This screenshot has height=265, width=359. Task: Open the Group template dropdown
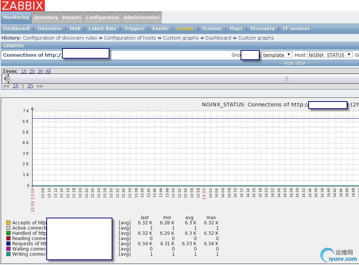(x=276, y=55)
